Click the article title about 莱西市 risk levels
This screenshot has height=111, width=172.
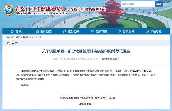pyautogui.click(x=86, y=51)
